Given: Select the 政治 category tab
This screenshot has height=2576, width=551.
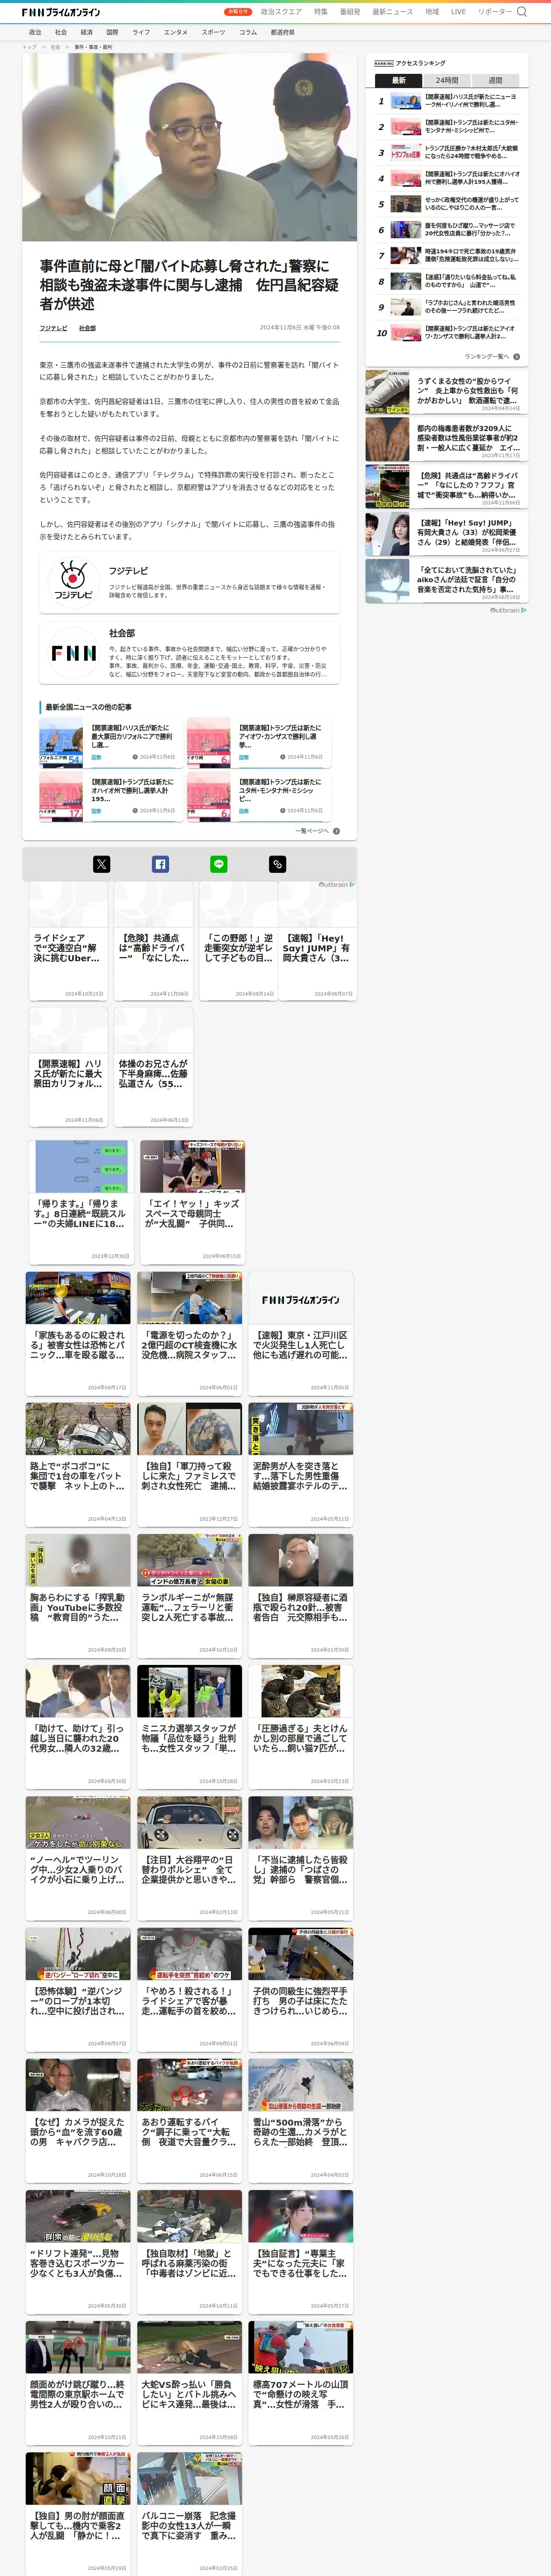Looking at the screenshot, I should (35, 32).
